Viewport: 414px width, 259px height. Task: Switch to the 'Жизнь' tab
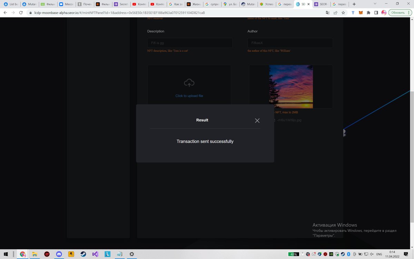pyautogui.click(x=193, y=4)
